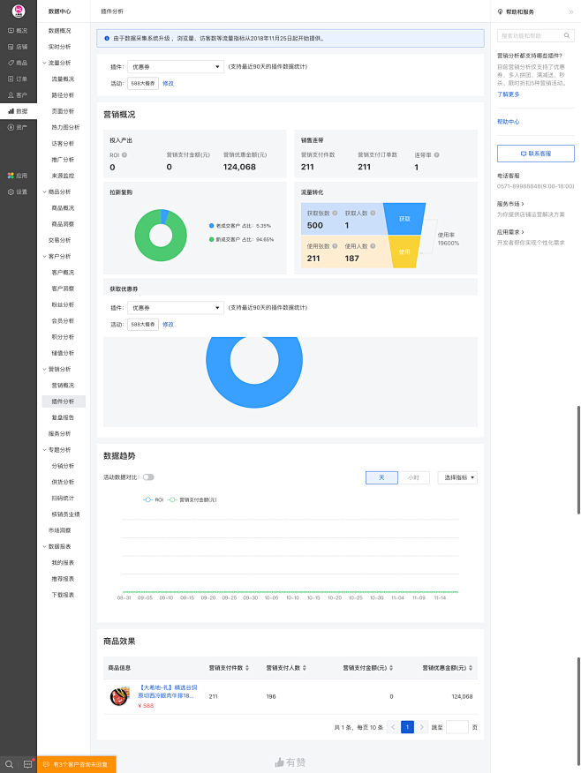Open 营销概况 in the data menu

click(63, 386)
